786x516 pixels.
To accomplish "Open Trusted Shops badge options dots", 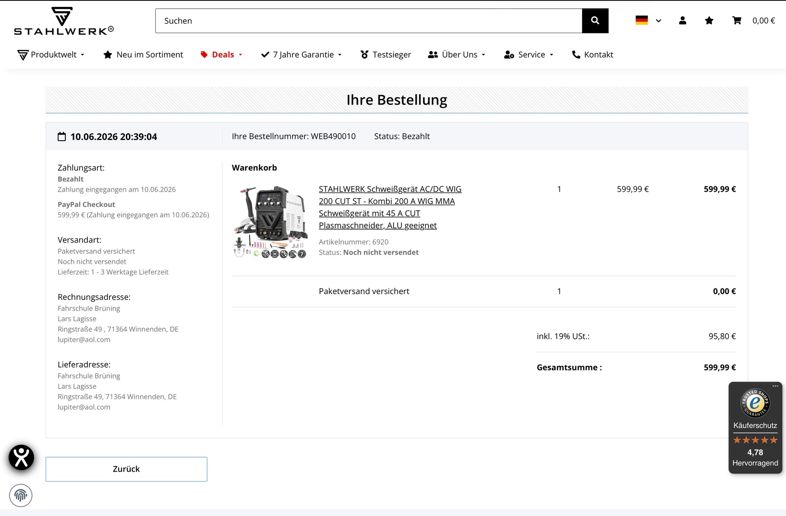I will point(775,386).
